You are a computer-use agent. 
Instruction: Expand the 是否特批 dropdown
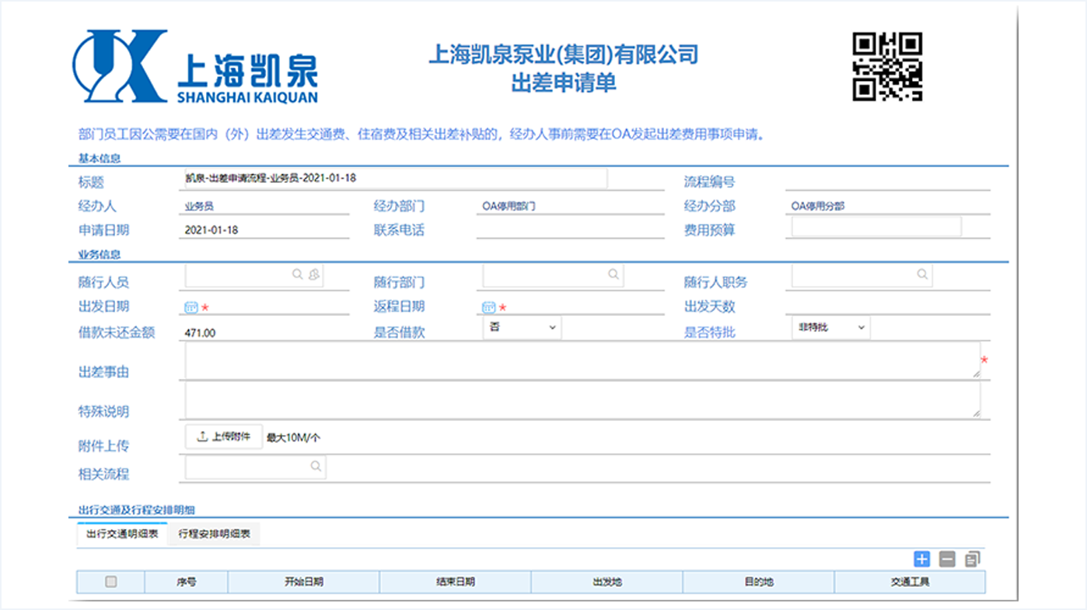pyautogui.click(x=831, y=328)
